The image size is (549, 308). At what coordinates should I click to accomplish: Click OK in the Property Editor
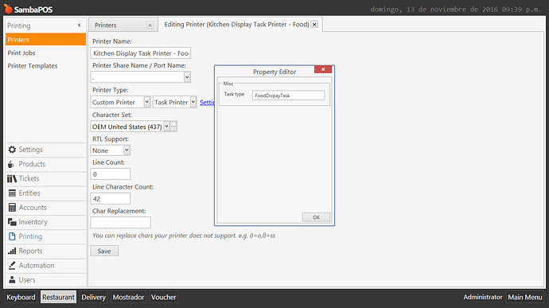coord(316,217)
